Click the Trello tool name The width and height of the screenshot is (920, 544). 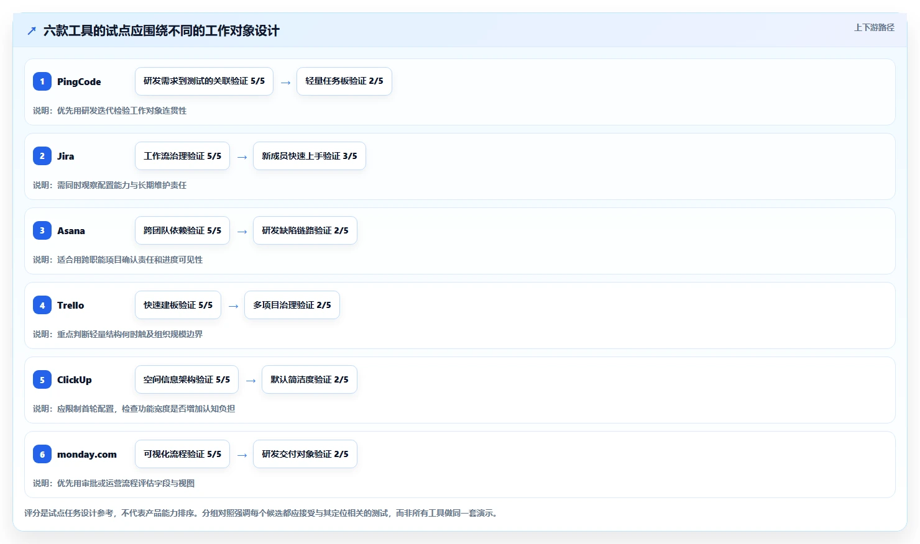[x=70, y=305]
